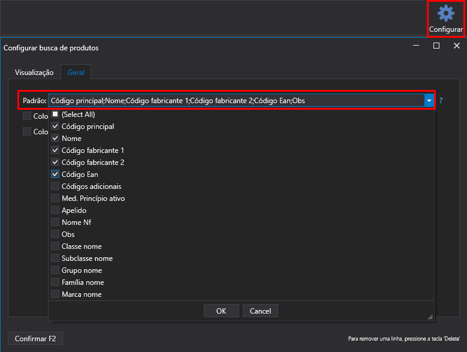This screenshot has width=467, height=352.
Task: Uncheck Código fabricante 2
Action: click(x=55, y=162)
